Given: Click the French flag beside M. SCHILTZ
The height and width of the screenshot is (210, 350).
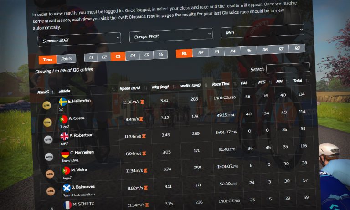Looking at the screenshot, I should [x=67, y=205].
